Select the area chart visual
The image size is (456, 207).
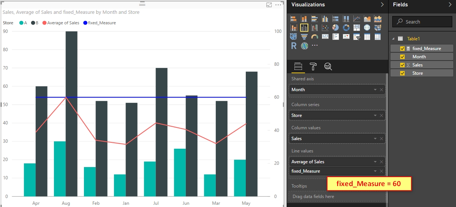coord(367,19)
